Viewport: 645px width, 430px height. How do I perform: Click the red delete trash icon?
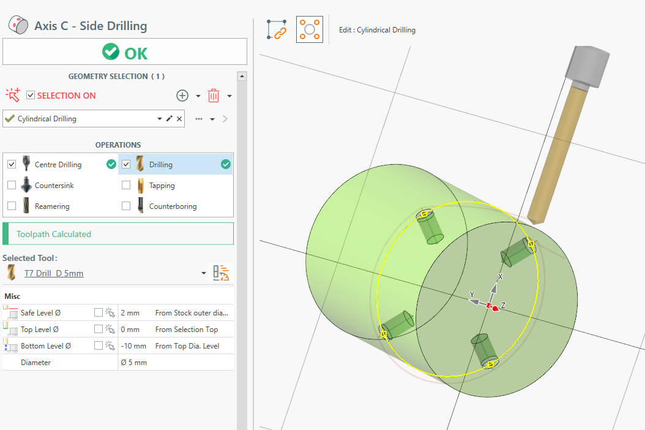click(x=214, y=96)
